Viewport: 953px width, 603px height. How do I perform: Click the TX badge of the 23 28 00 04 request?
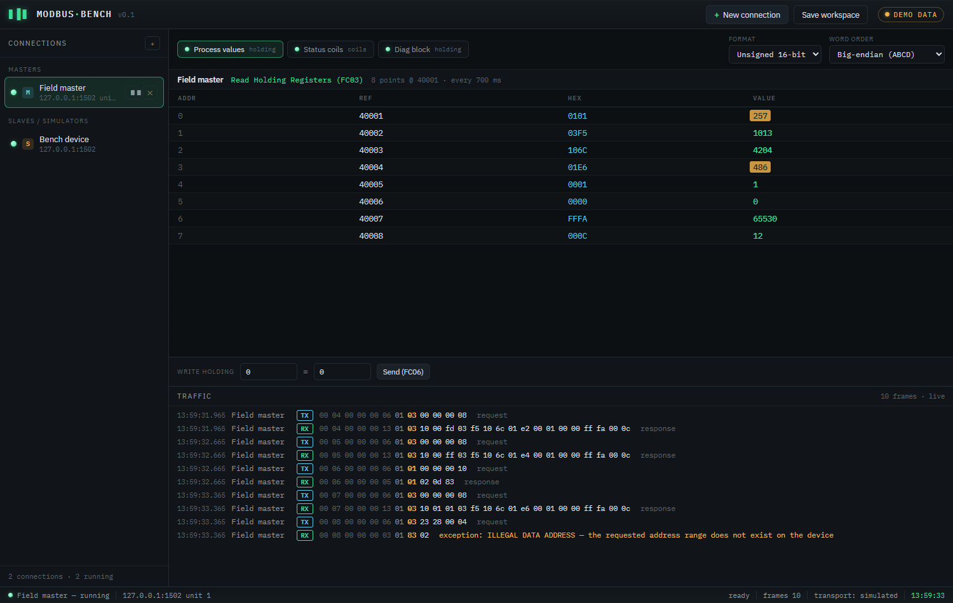coord(305,522)
